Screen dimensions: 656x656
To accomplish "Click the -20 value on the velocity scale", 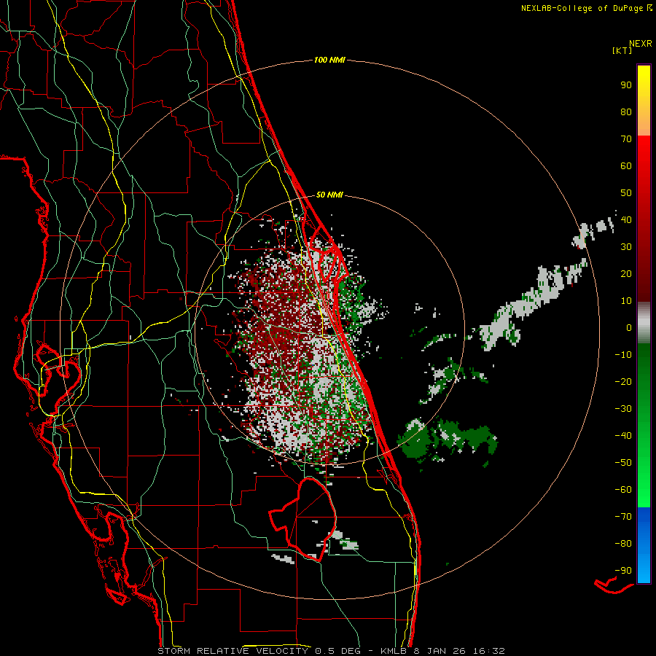I will pos(623,382).
